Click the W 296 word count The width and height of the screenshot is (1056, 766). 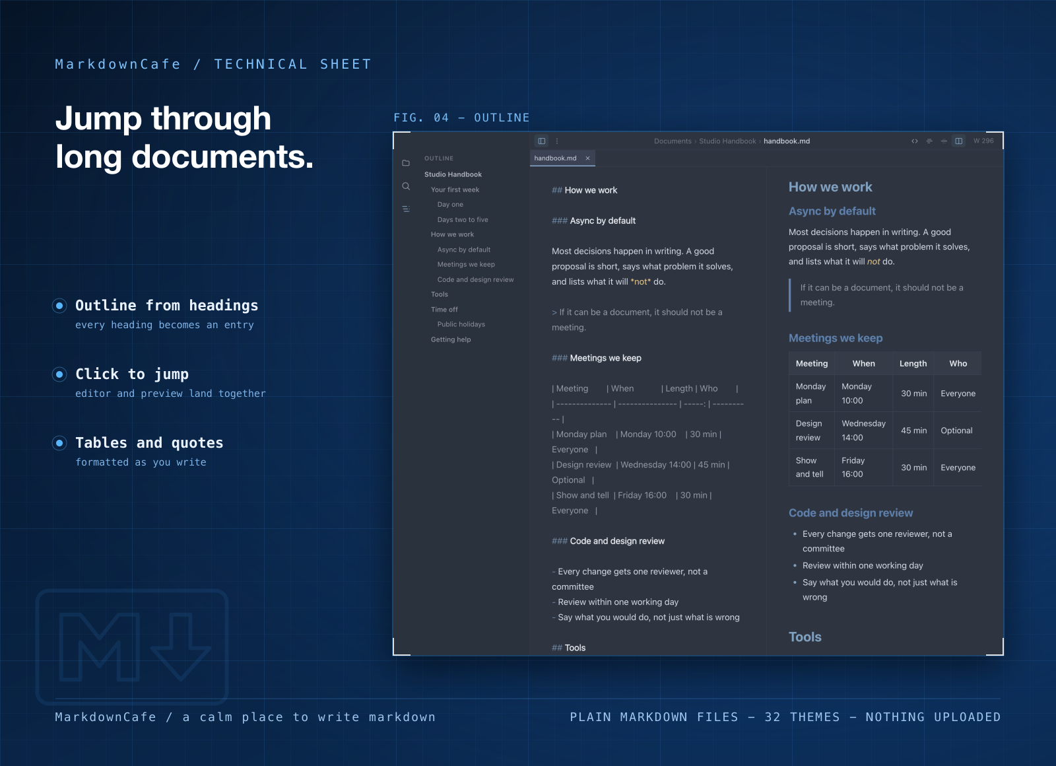[x=983, y=141]
